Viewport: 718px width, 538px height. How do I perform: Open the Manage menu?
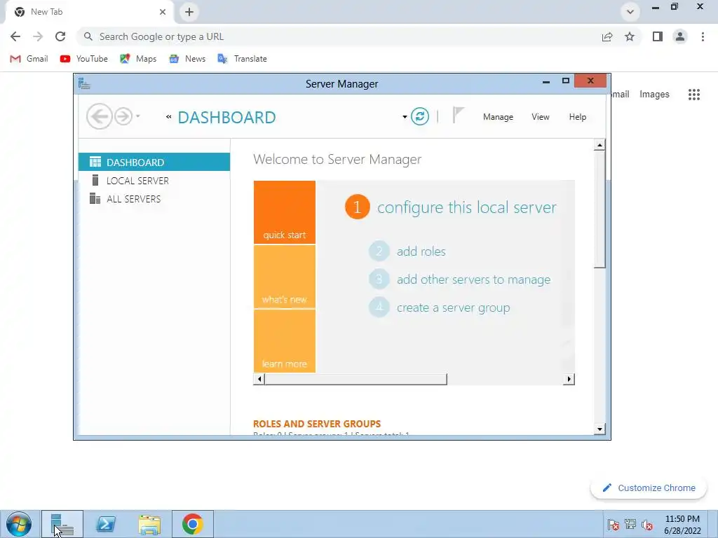[498, 117]
